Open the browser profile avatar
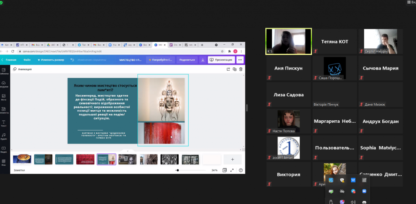This screenshot has height=204, width=416. [235, 51]
